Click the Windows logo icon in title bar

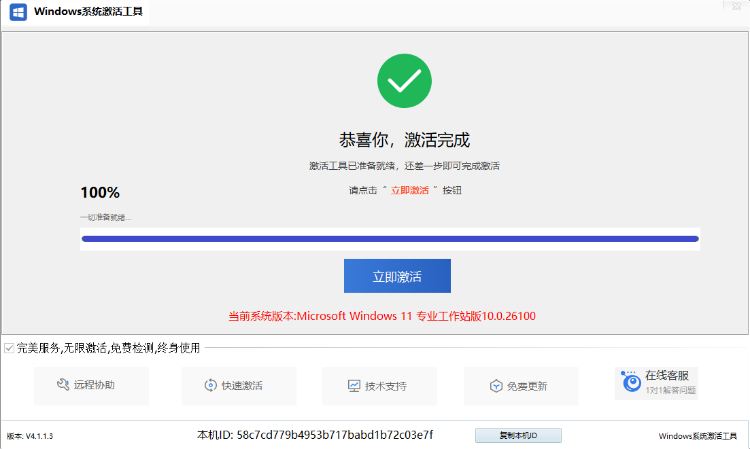click(18, 12)
